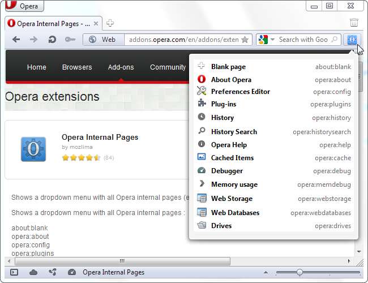Open the Community navigation item
368x283 pixels.
pyautogui.click(x=168, y=67)
